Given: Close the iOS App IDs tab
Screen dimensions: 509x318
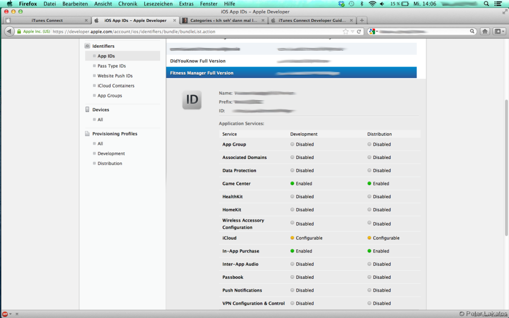Looking at the screenshot, I should point(174,20).
